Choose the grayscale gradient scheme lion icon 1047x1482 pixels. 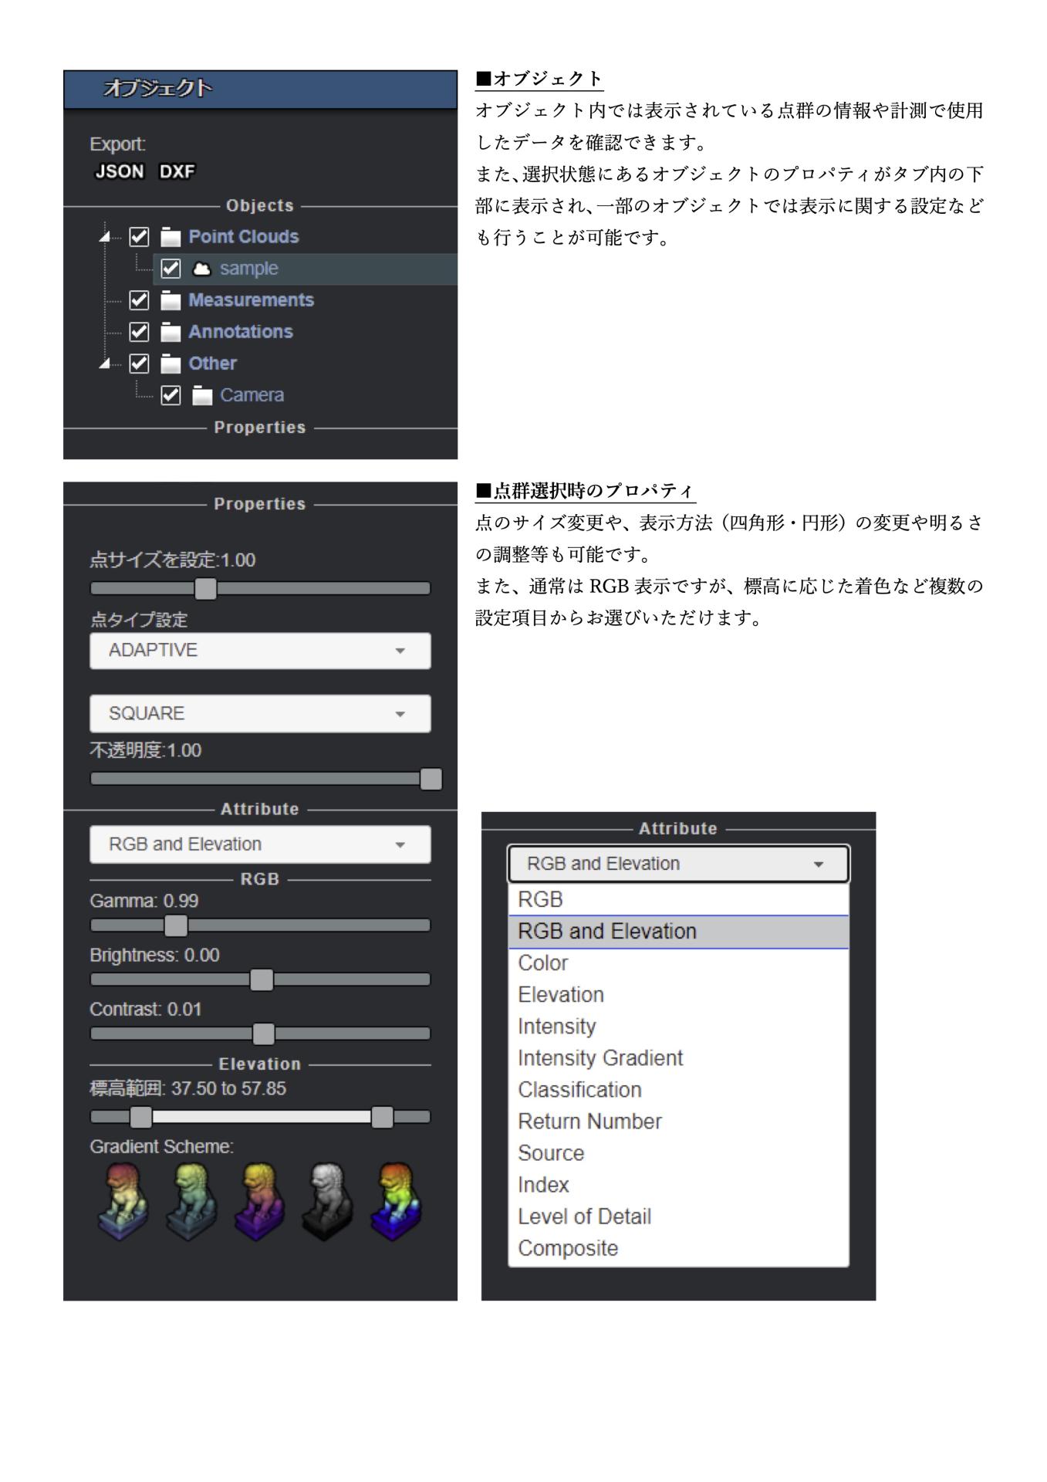328,1201
